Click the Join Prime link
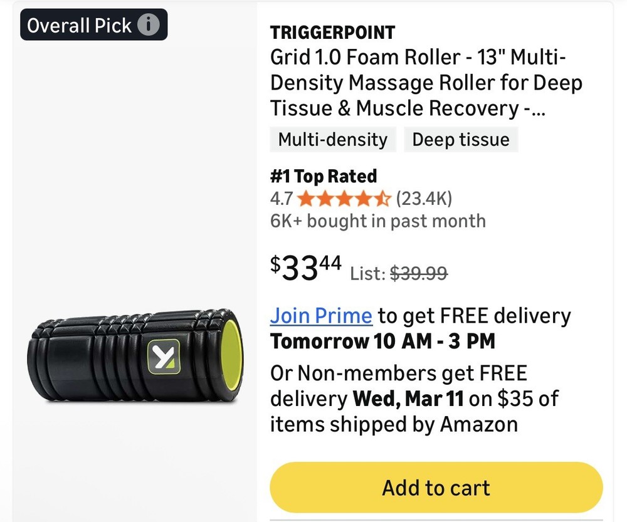 [x=320, y=315]
